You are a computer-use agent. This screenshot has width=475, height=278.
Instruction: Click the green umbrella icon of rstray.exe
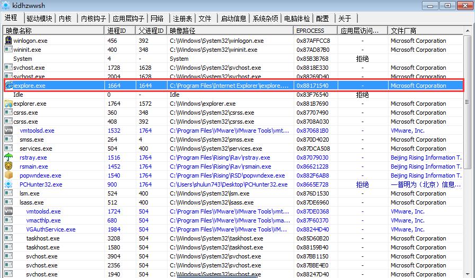[x=8, y=157]
